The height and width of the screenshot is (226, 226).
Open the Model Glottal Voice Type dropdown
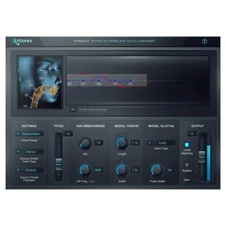pos(161,143)
